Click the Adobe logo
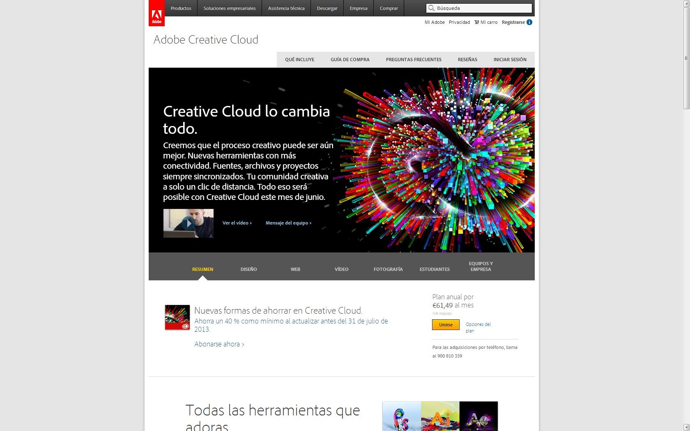The width and height of the screenshot is (690, 431). pyautogui.click(x=156, y=13)
